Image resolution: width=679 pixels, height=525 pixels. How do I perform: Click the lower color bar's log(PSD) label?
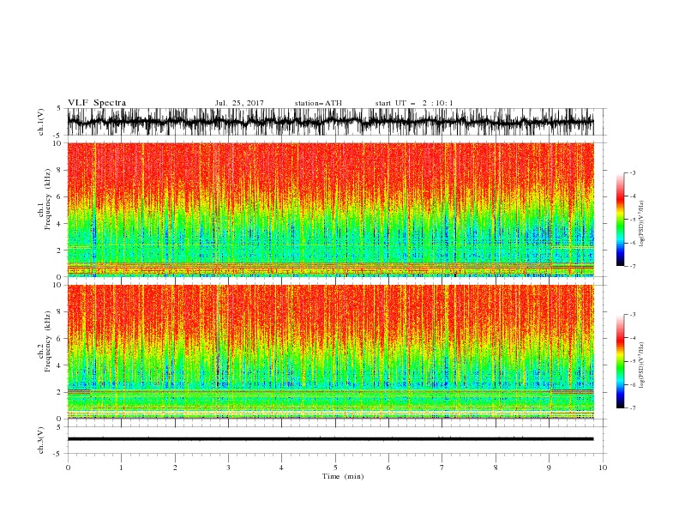coord(642,365)
